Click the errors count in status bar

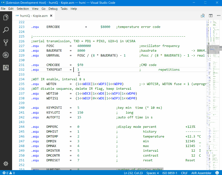(x=5, y=173)
